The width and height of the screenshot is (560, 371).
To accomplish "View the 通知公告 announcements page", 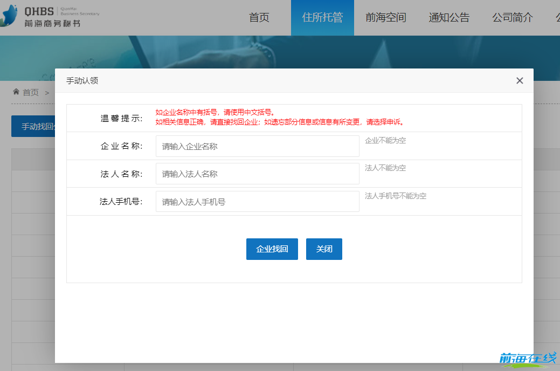I will [449, 17].
